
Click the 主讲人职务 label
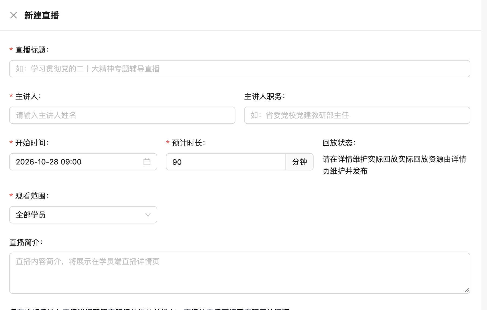click(265, 96)
